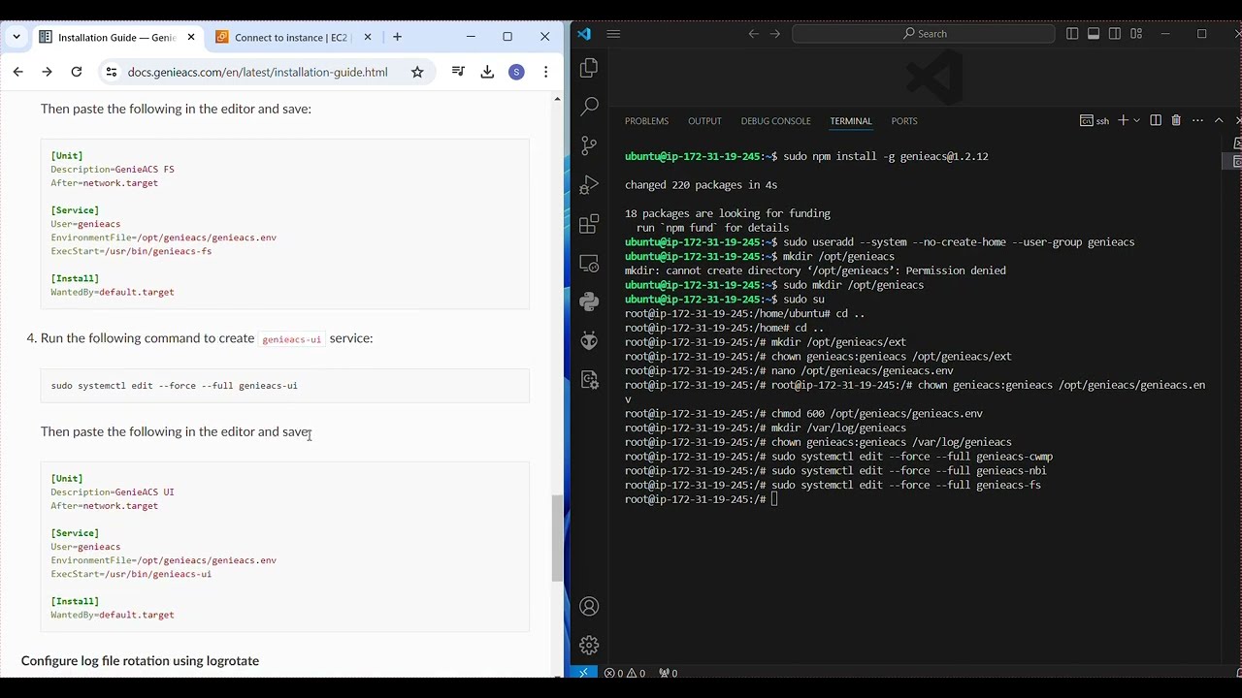Image resolution: width=1242 pixels, height=698 pixels.
Task: Click the forwarded ports indicator in status bar
Action: coord(668,673)
